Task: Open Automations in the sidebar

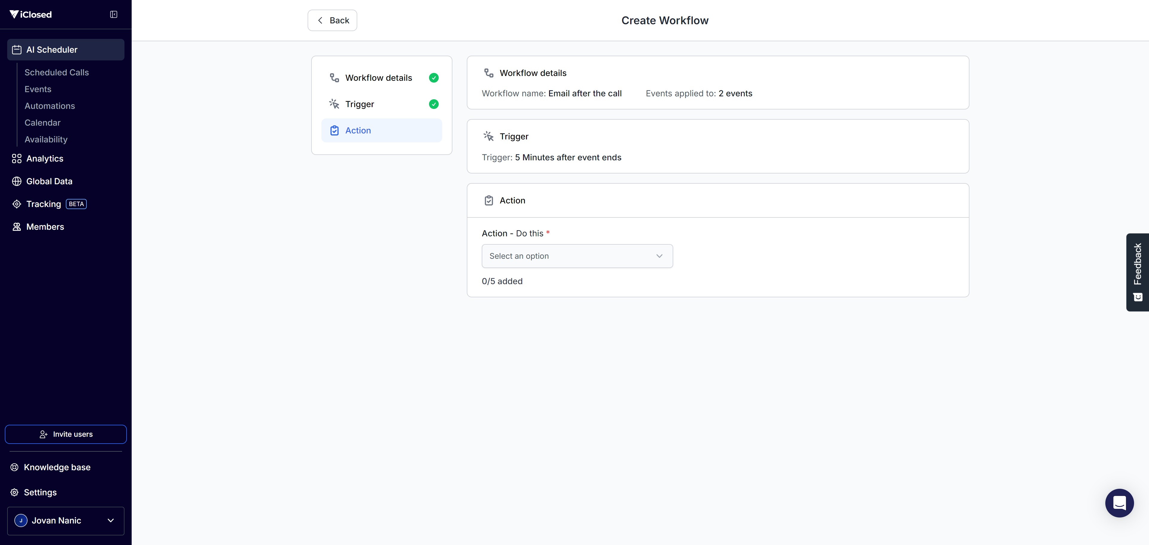Action: tap(49, 106)
